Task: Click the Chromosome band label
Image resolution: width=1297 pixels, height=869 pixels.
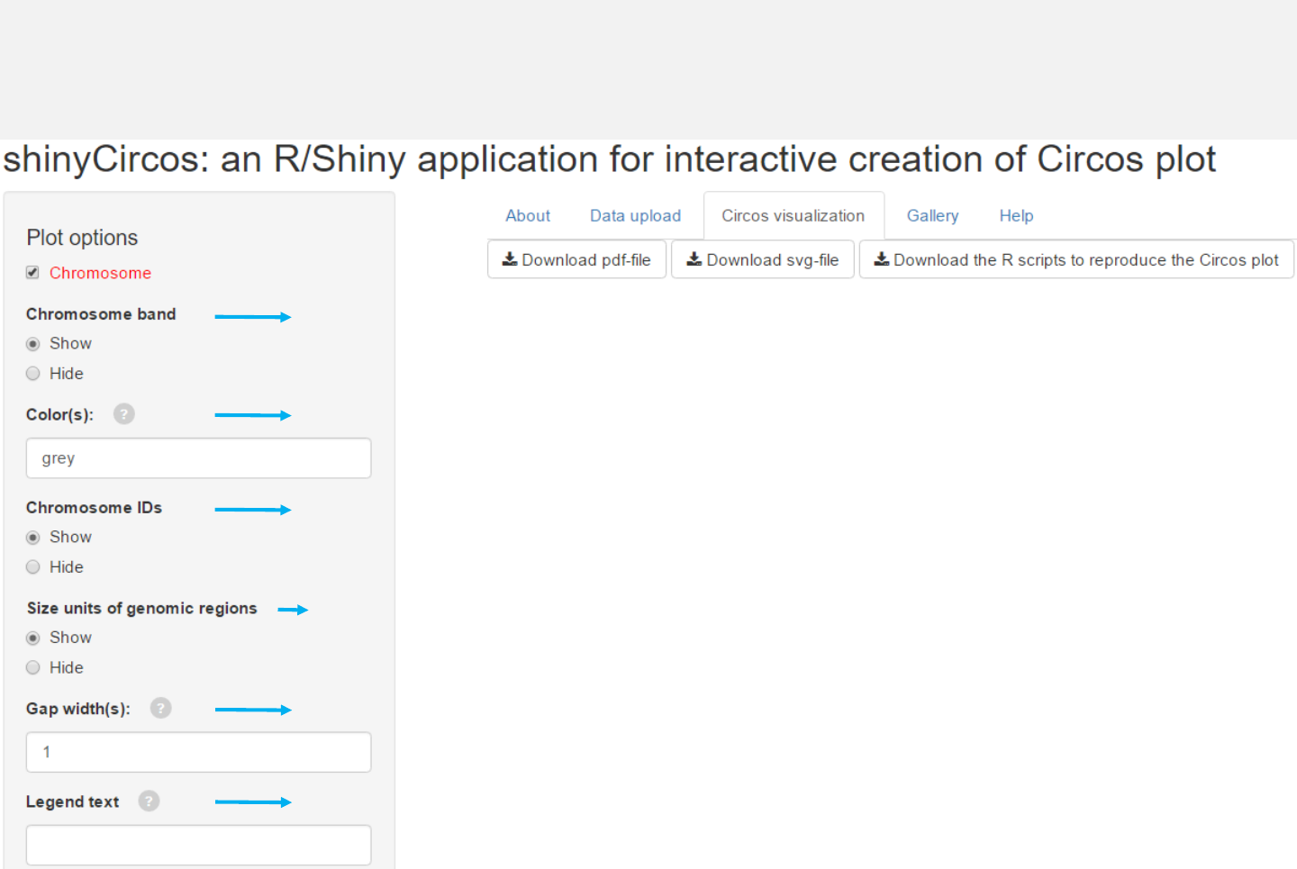Action: coord(101,314)
